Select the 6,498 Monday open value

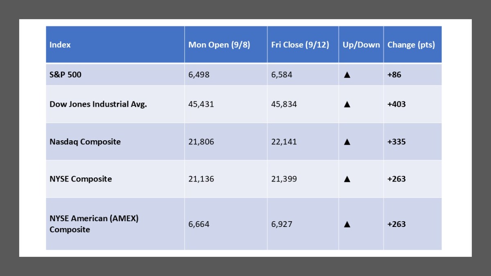point(199,75)
